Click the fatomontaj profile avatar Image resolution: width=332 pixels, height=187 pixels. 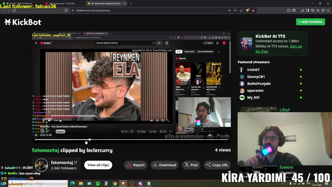(41, 165)
